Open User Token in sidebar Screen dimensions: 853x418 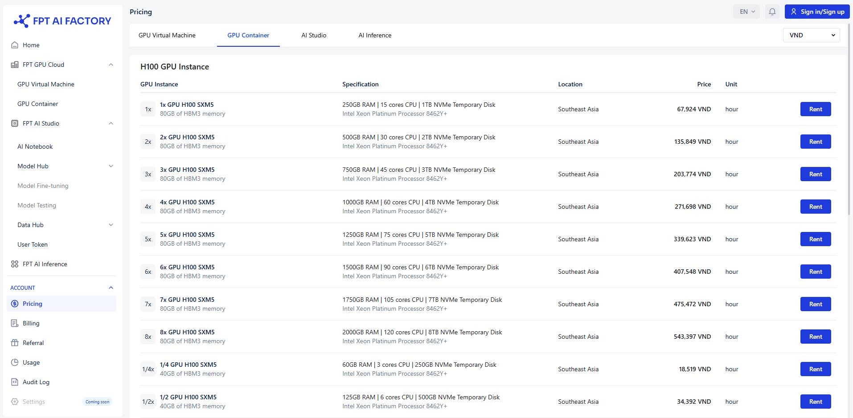(x=33, y=244)
